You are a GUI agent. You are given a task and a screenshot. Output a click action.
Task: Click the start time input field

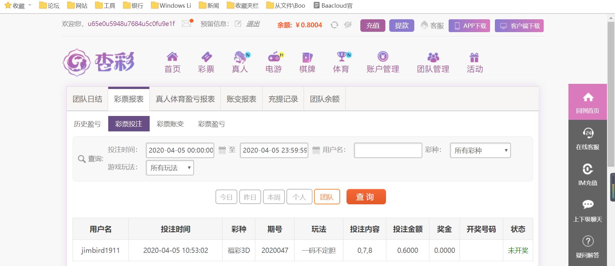pos(180,150)
